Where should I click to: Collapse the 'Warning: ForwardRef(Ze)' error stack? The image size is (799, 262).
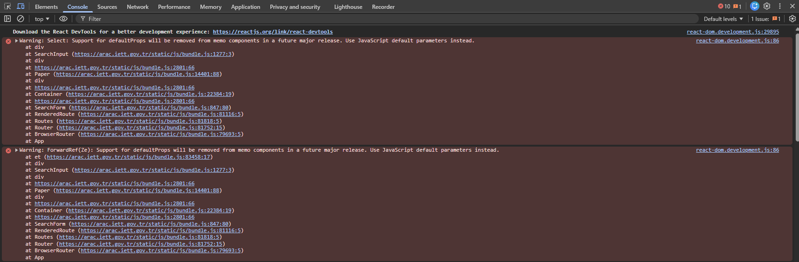pyautogui.click(x=17, y=150)
